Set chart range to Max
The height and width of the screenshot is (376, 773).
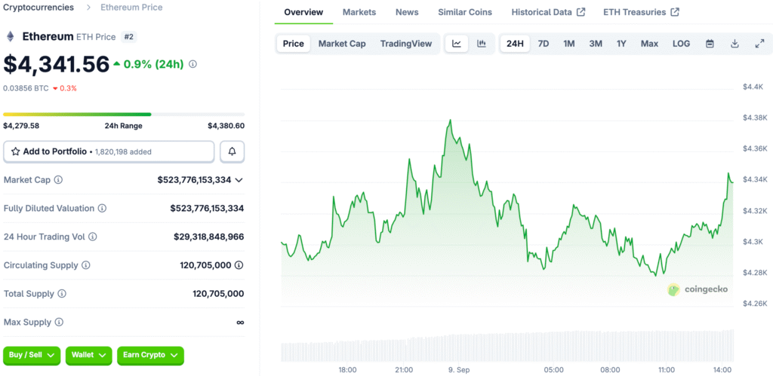click(649, 44)
